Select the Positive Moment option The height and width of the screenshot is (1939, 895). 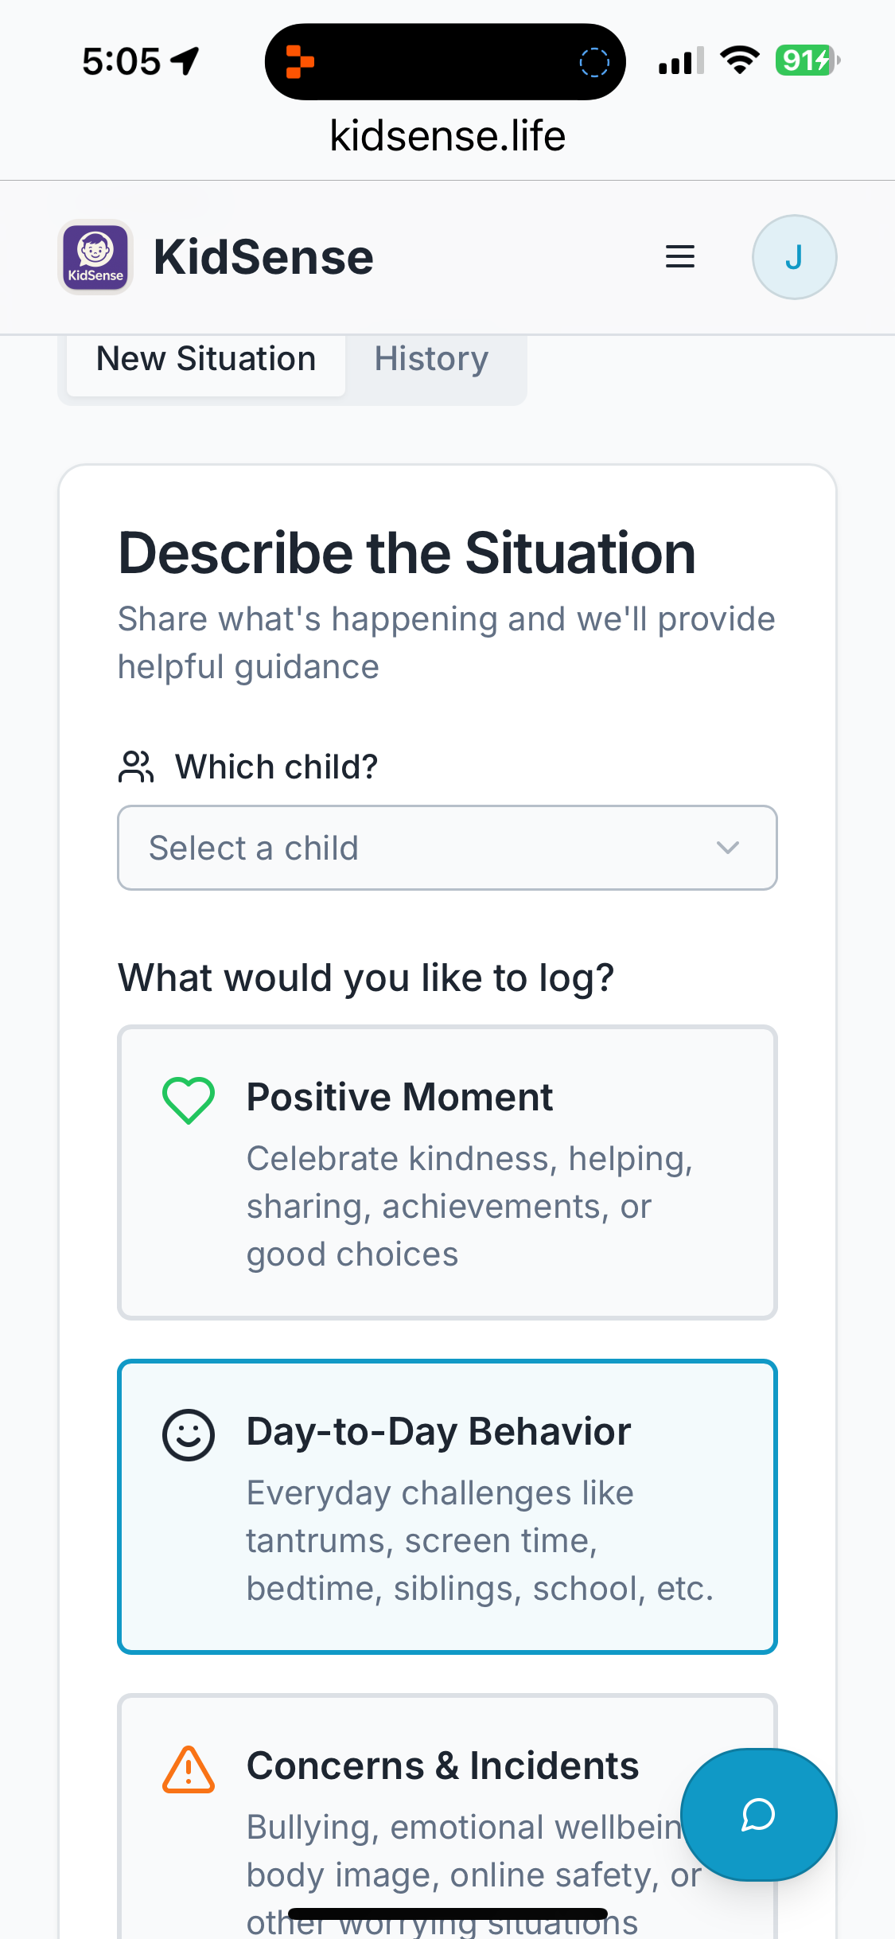[x=447, y=1172]
